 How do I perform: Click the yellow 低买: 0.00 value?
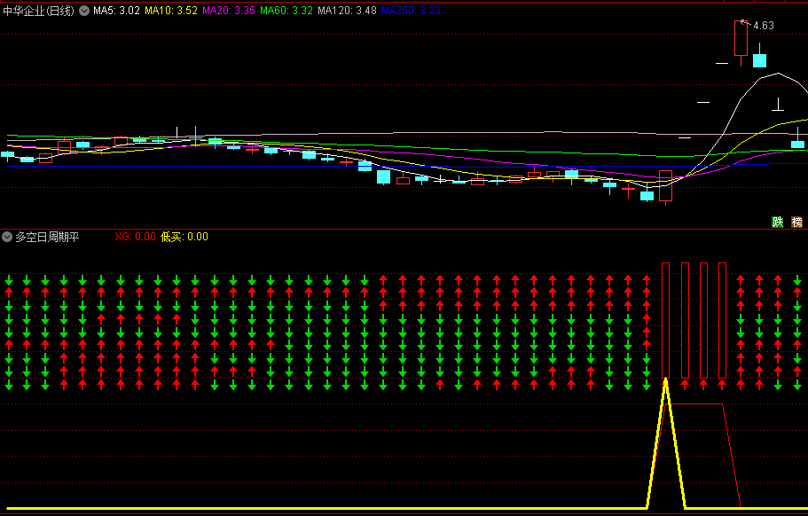coord(184,237)
